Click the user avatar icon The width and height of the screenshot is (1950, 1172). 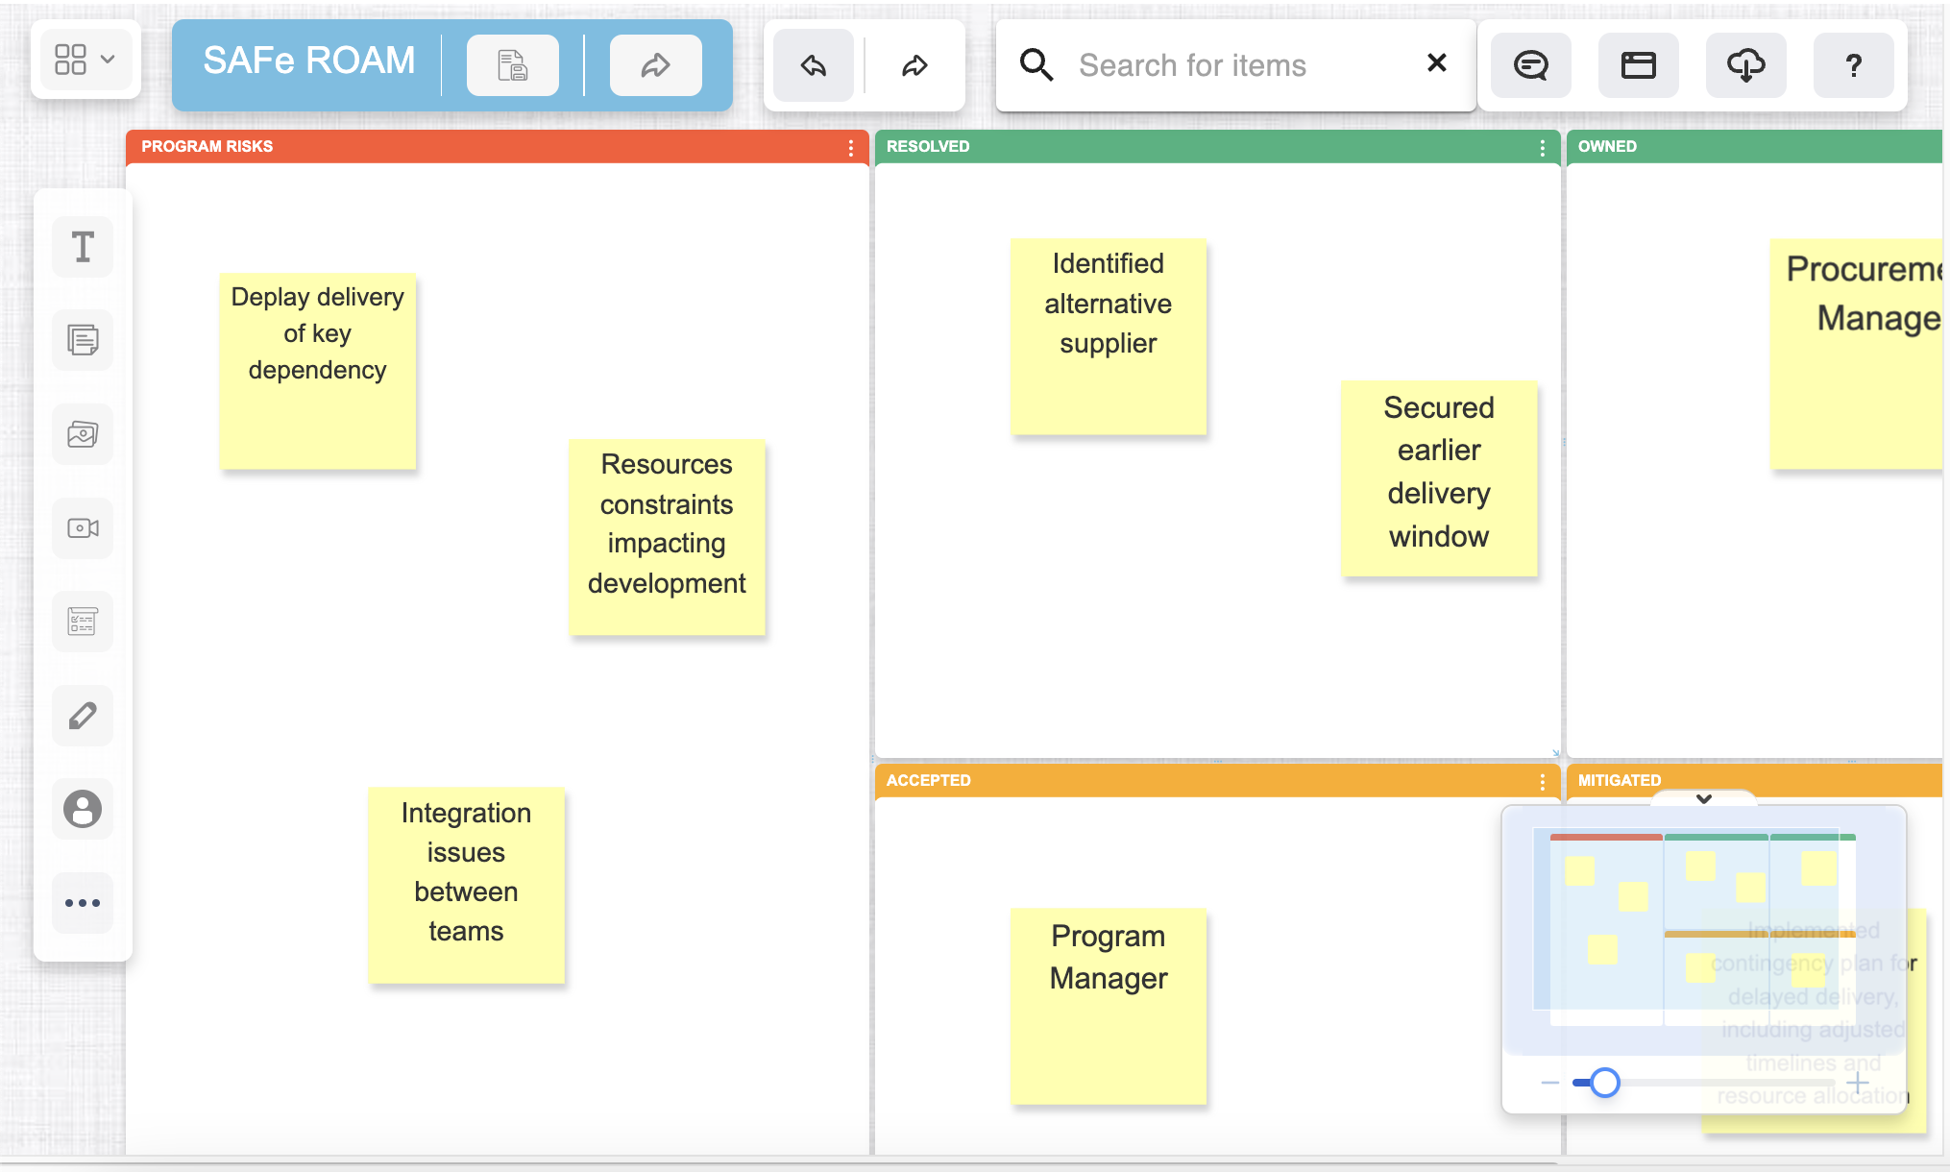pos(83,809)
